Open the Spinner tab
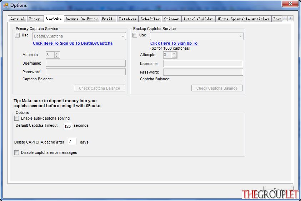The width and height of the screenshot is (301, 201). pos(171,19)
